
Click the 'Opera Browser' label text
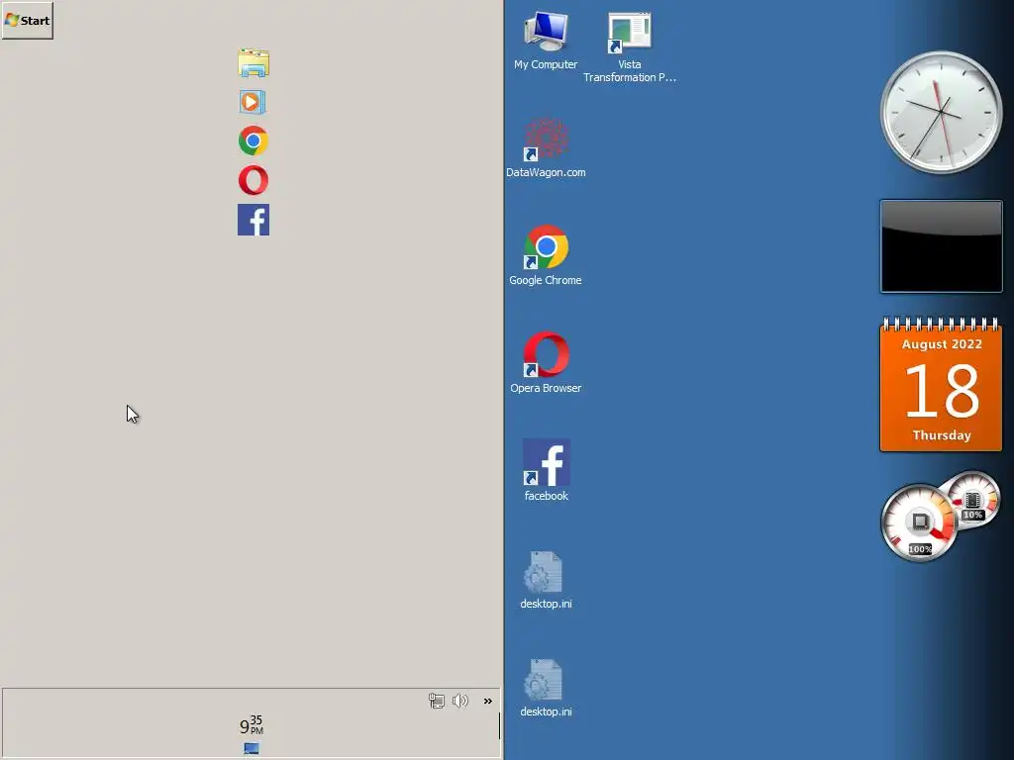pyautogui.click(x=546, y=388)
